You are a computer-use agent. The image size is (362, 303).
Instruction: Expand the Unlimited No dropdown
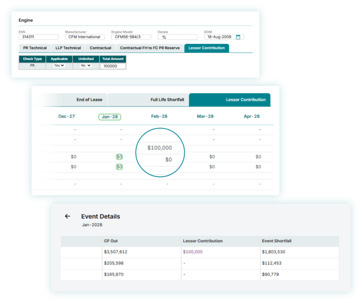point(86,65)
